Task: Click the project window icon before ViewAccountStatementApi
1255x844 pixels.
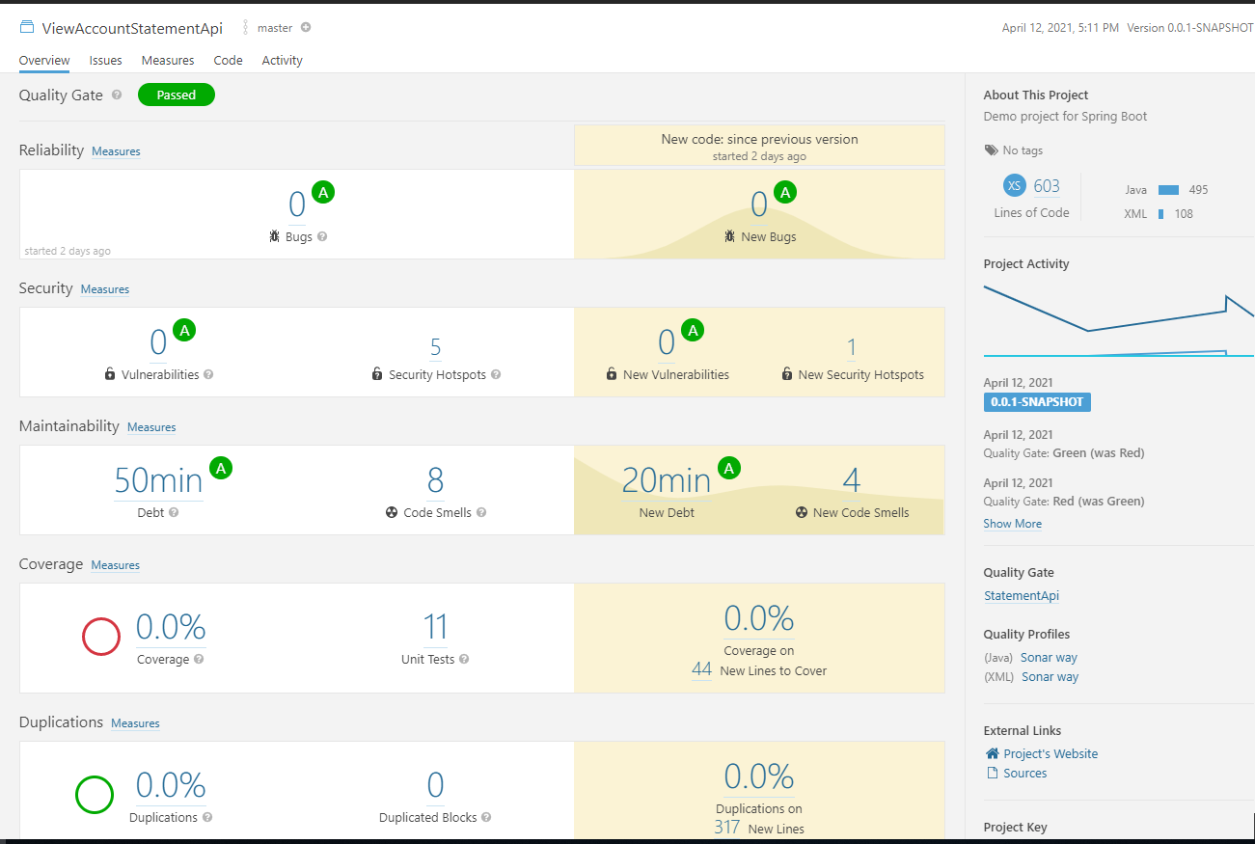Action: [x=27, y=27]
